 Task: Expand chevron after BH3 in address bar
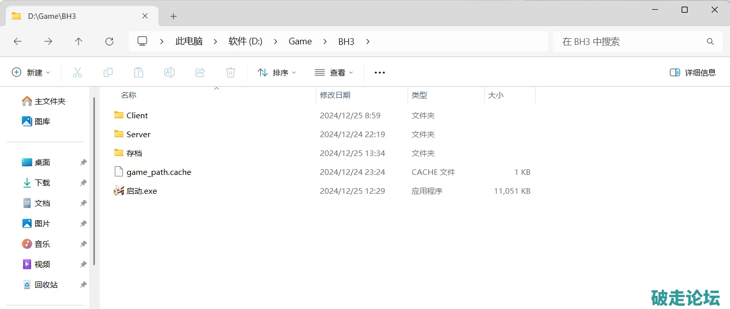(368, 42)
